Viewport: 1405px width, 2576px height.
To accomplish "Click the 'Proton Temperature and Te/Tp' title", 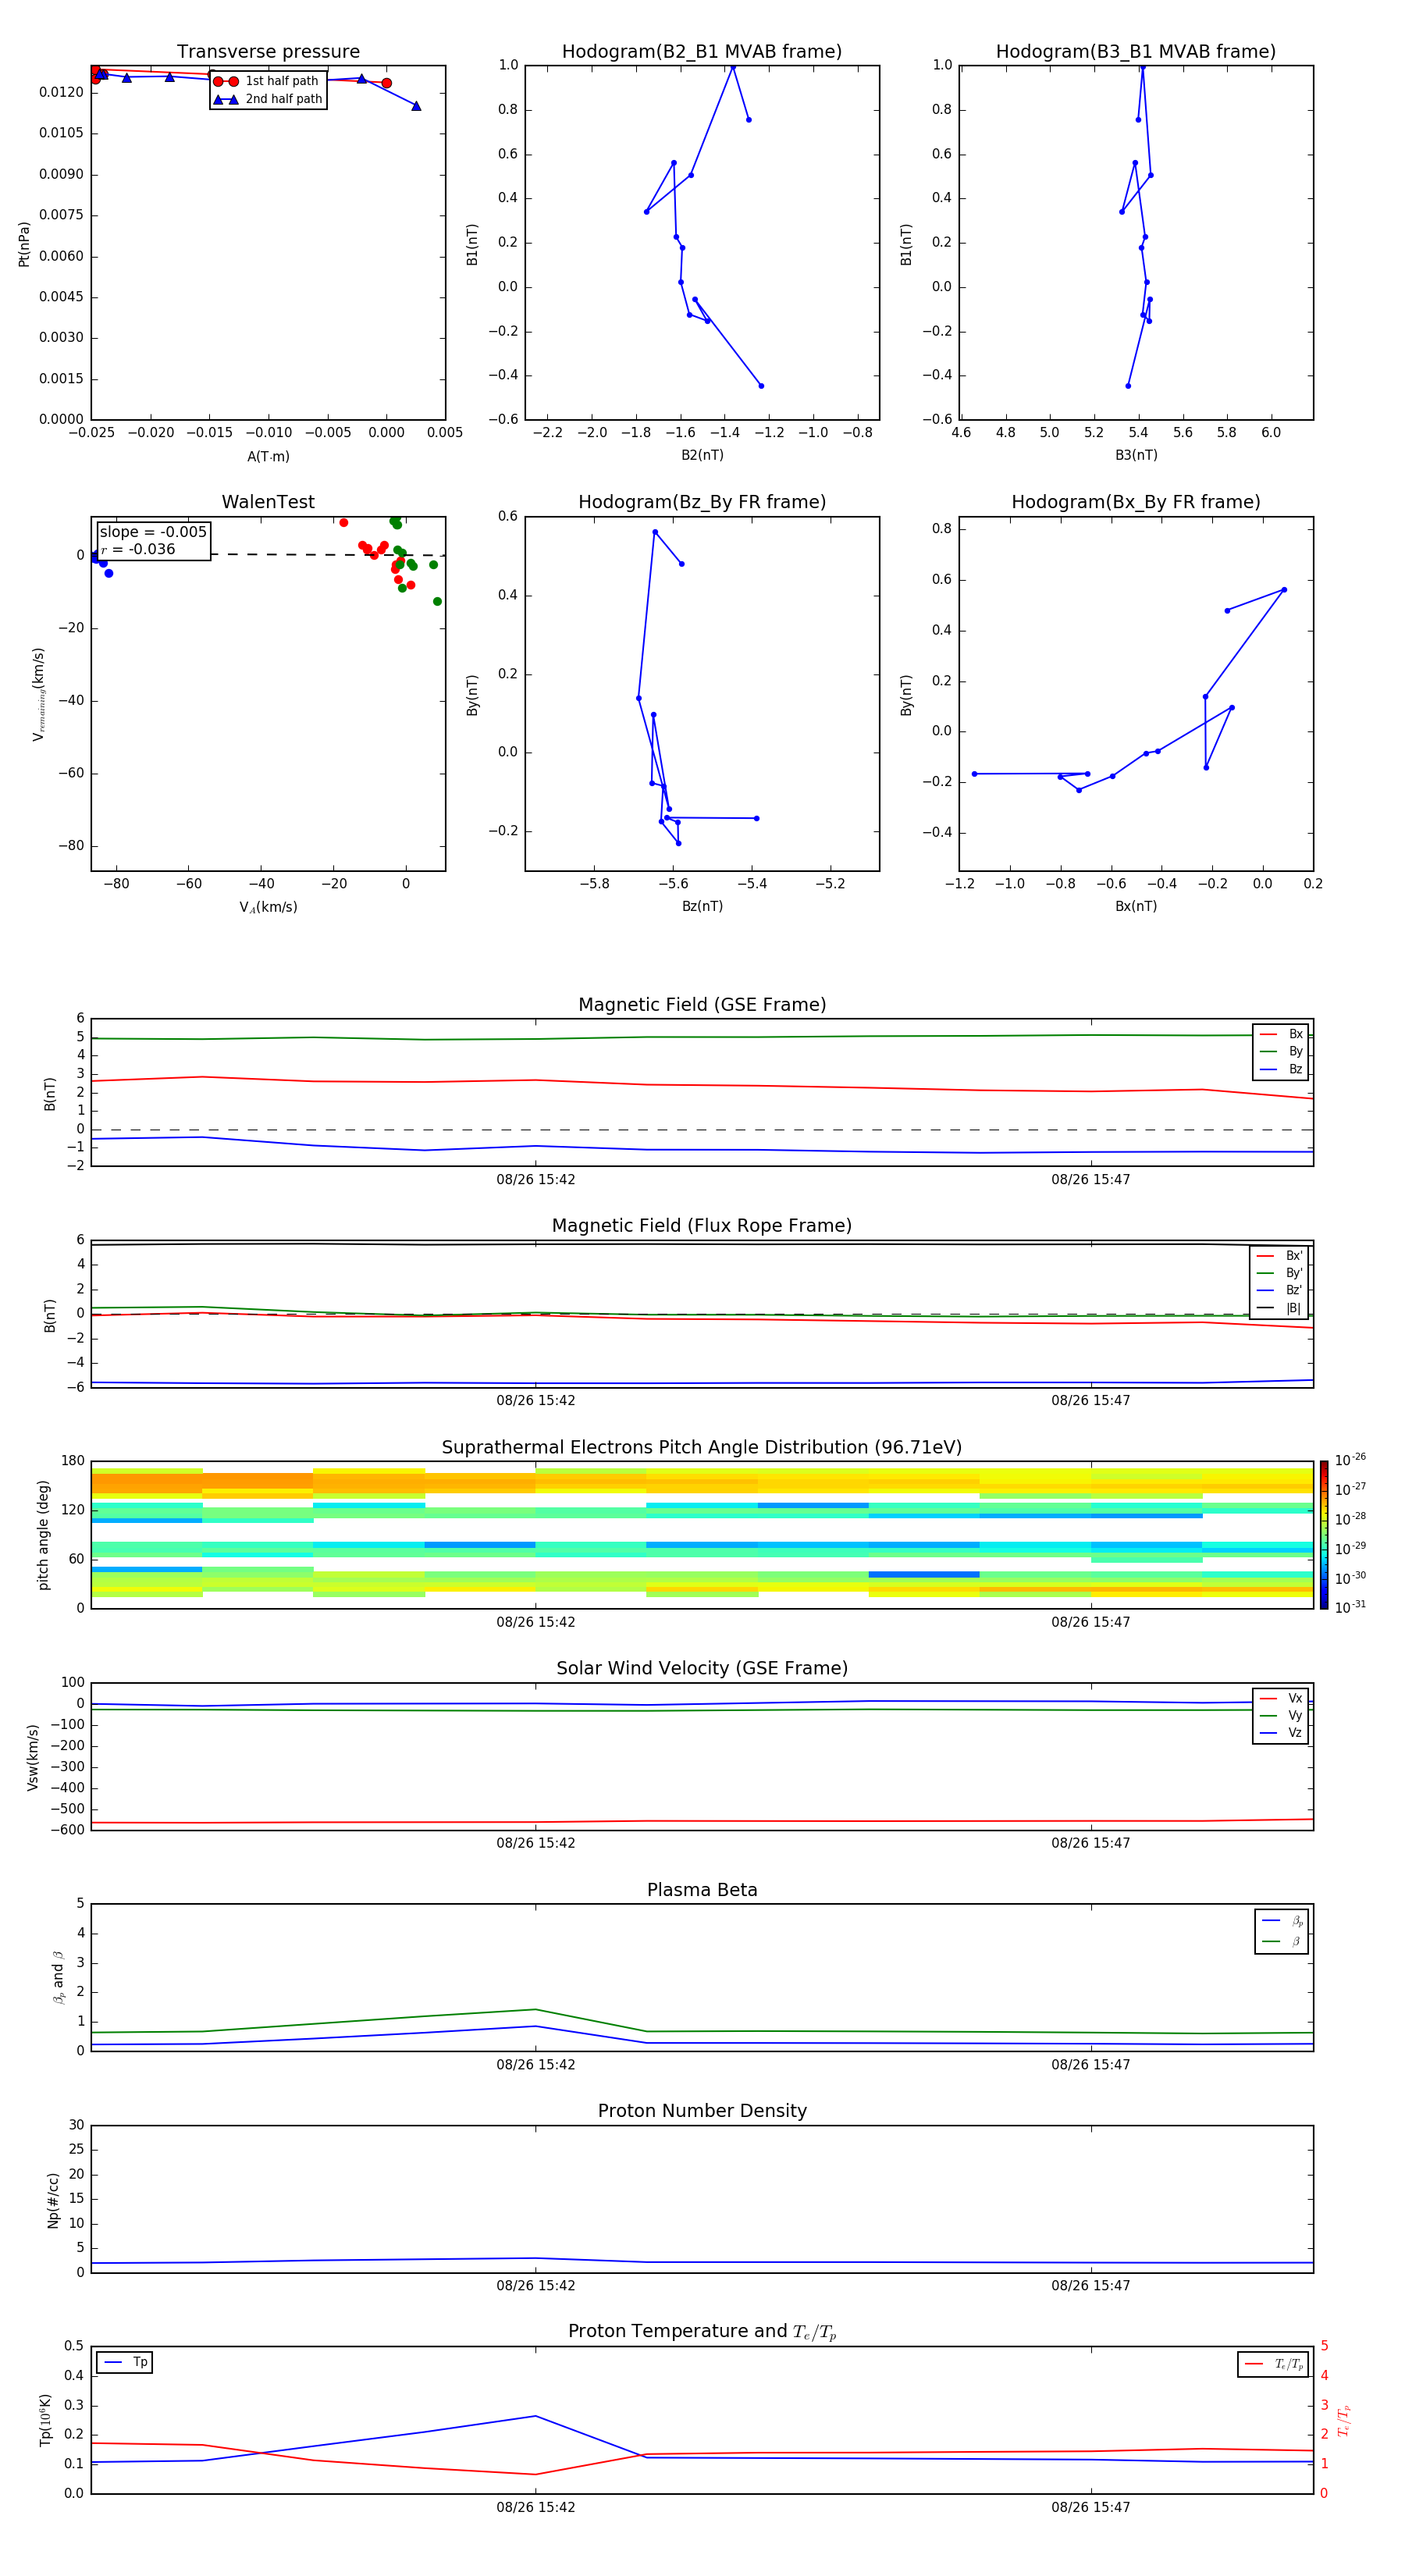I will (702, 2332).
